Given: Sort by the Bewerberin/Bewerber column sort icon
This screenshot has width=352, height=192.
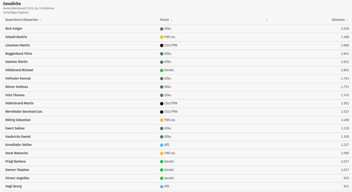Looking at the screenshot, I should pos(41,20).
